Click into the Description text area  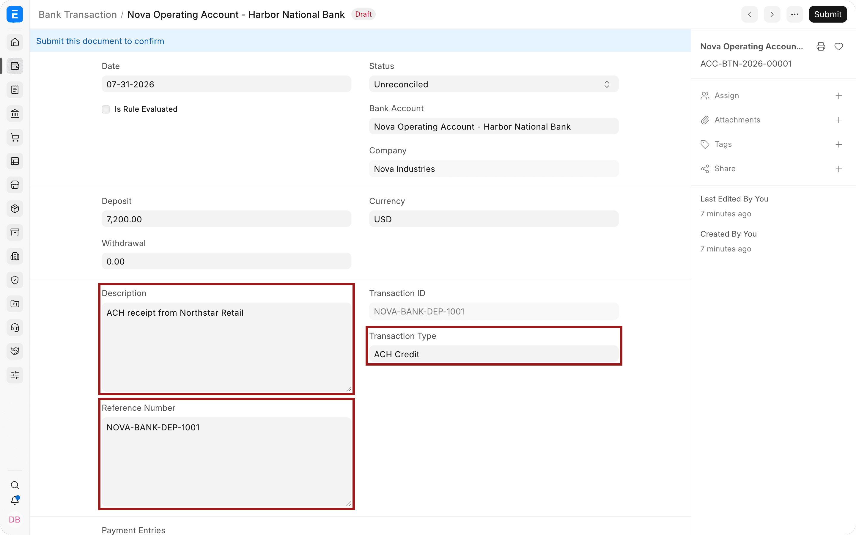pos(226,347)
